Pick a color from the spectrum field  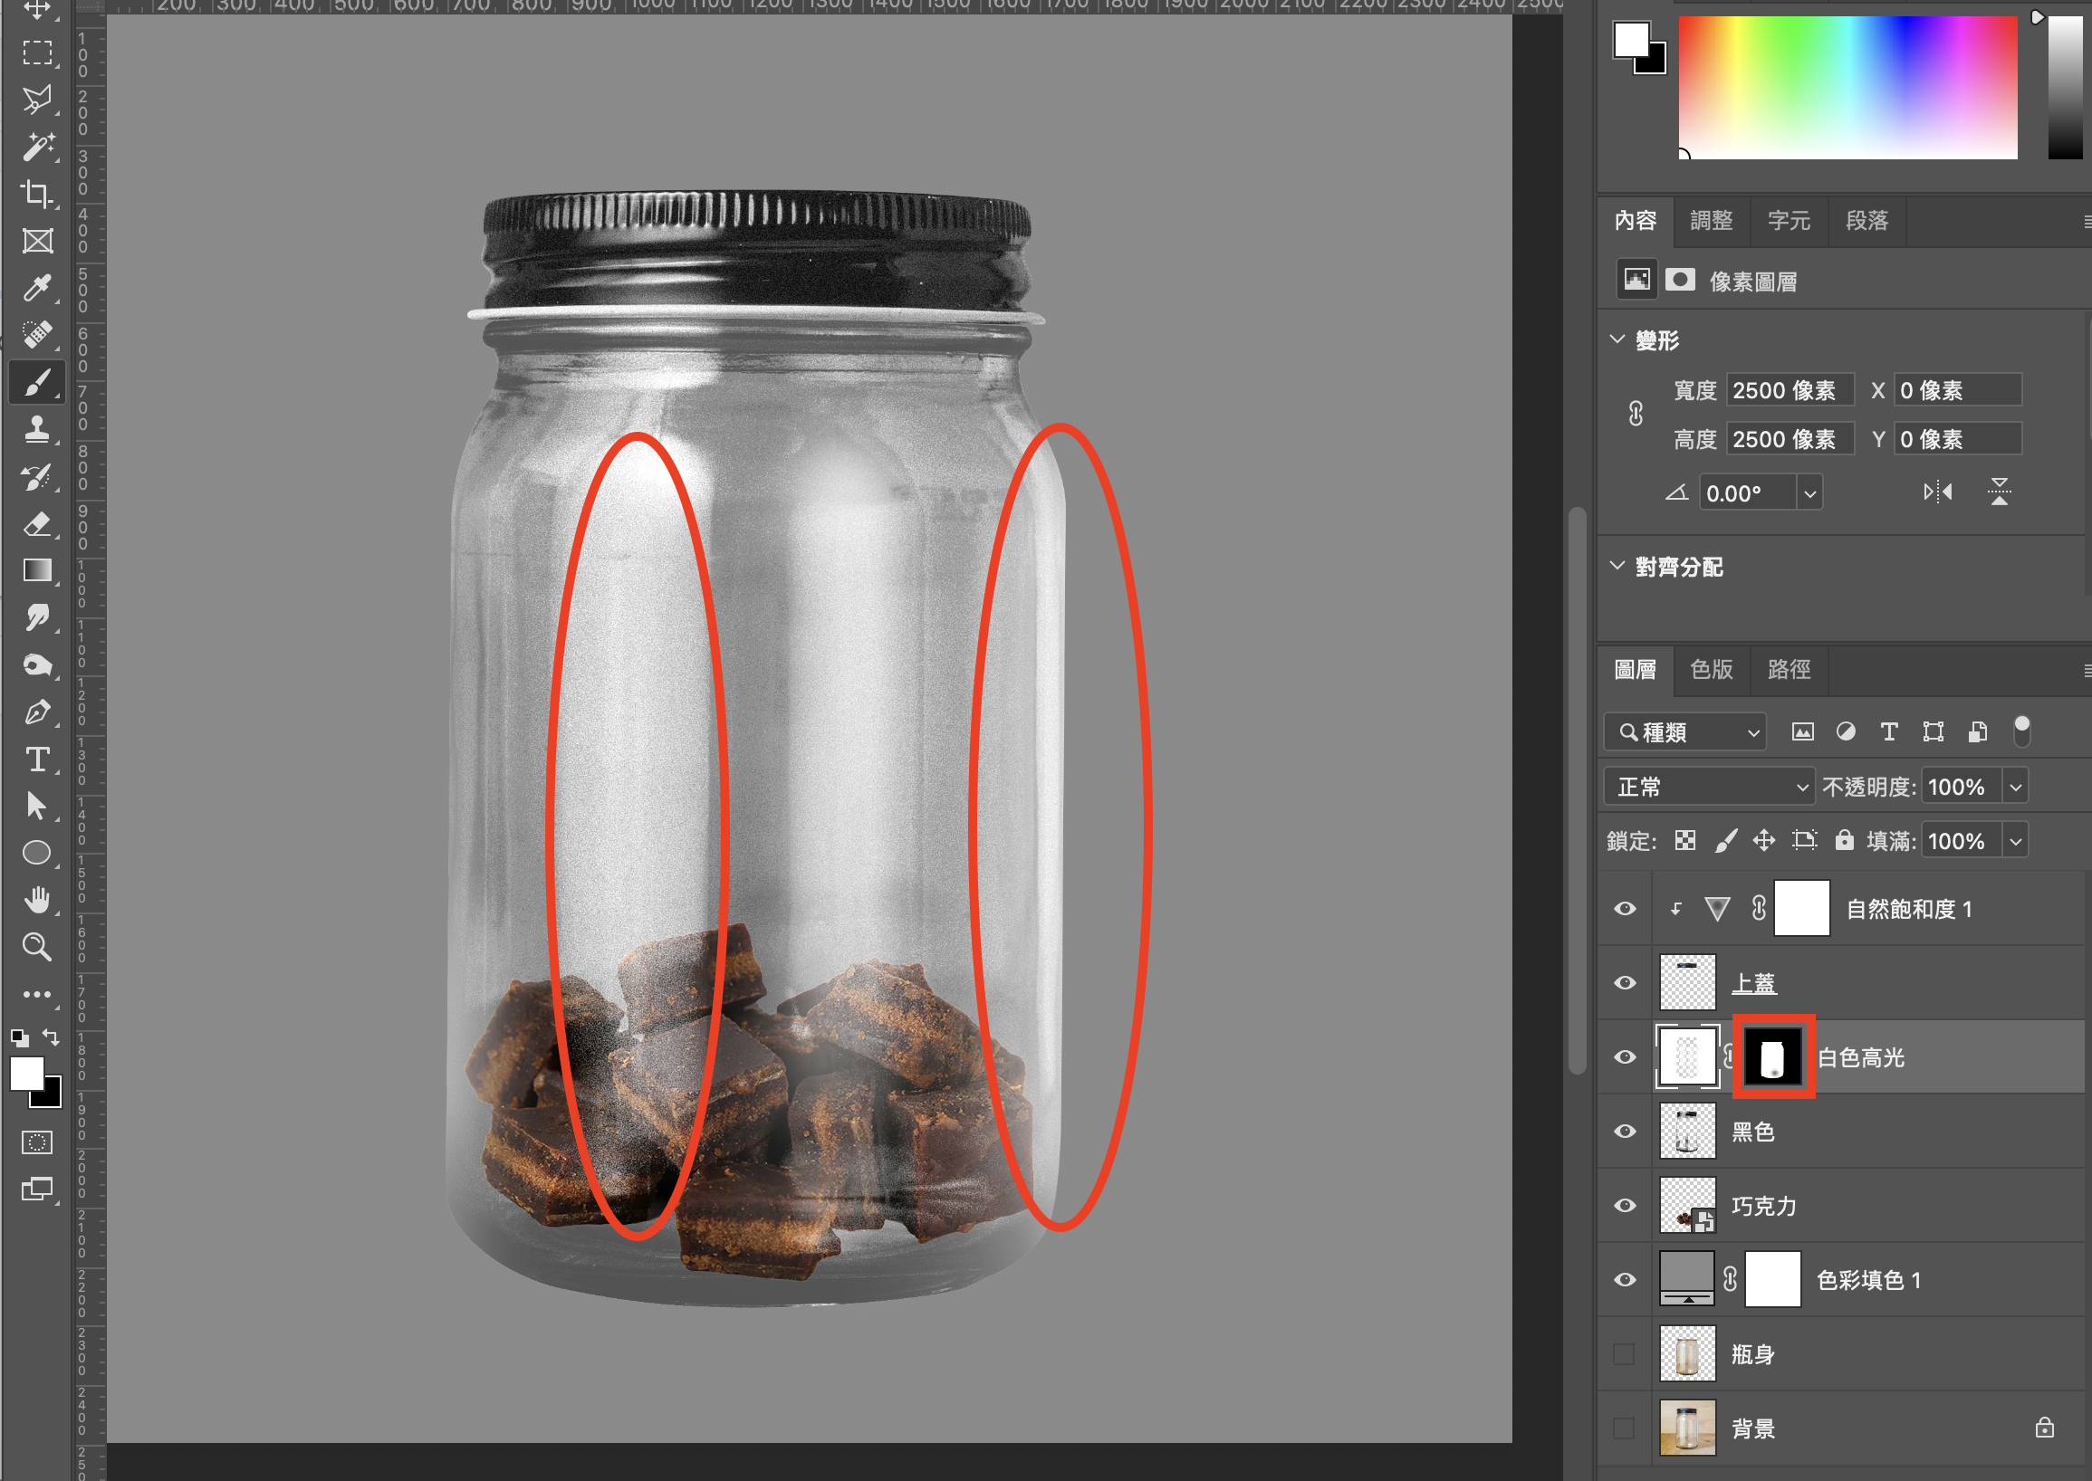[x=1848, y=87]
